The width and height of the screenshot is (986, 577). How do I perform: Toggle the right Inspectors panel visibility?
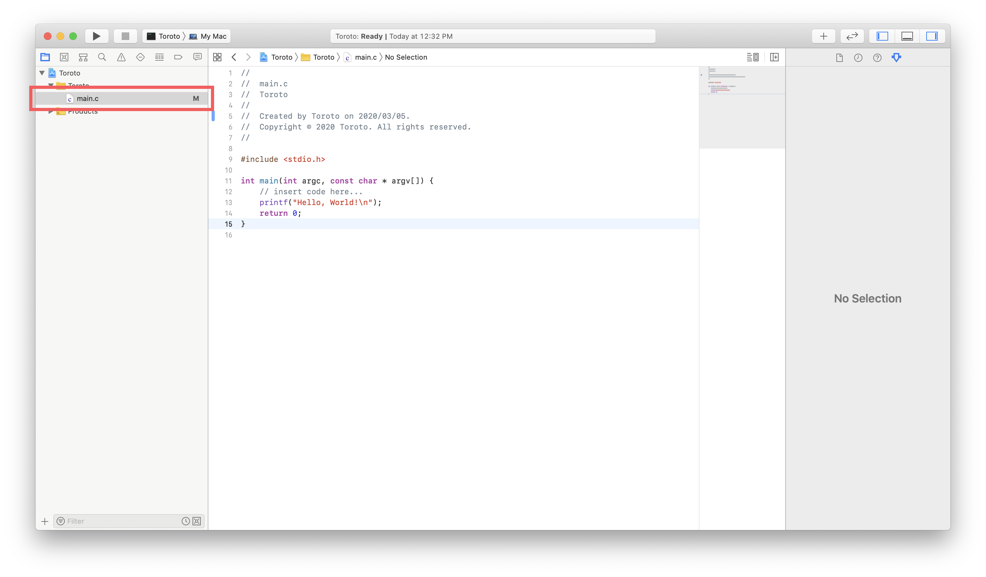pyautogui.click(x=932, y=36)
